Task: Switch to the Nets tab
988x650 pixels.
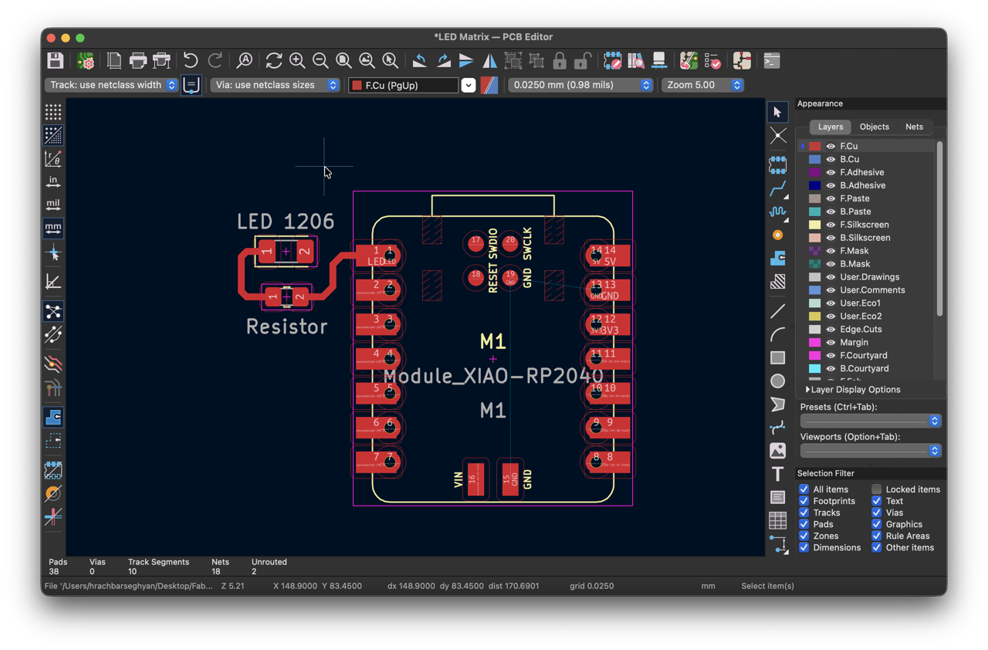Action: click(914, 127)
